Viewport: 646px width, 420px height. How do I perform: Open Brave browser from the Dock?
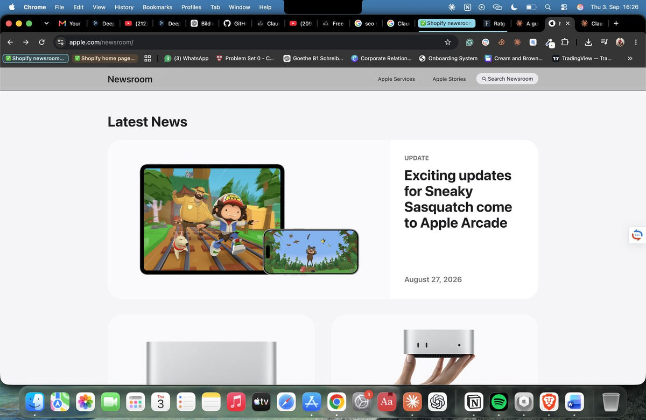pyautogui.click(x=549, y=402)
